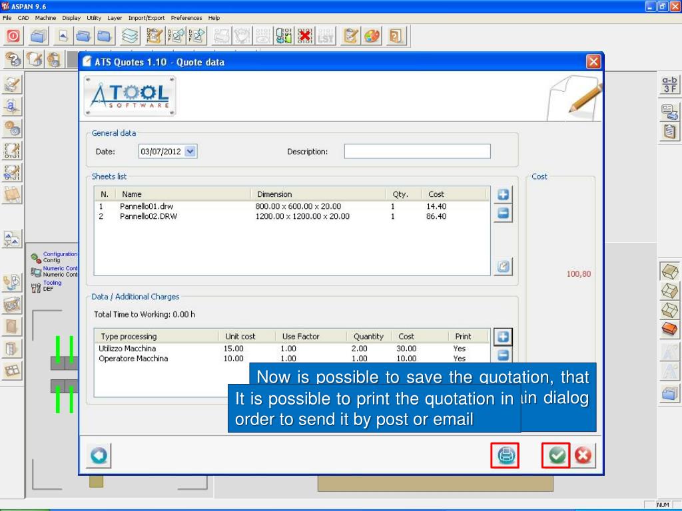
Task: Click the notepad with pencil toolbar icon
Action: pos(350,36)
